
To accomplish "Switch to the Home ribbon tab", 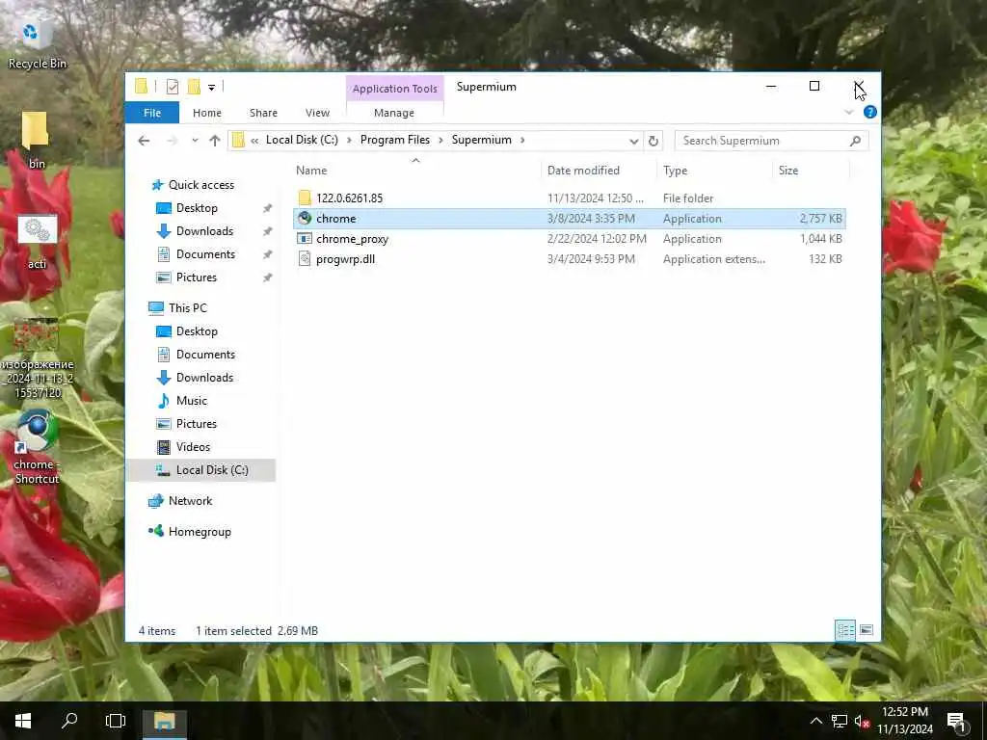I will point(207,113).
